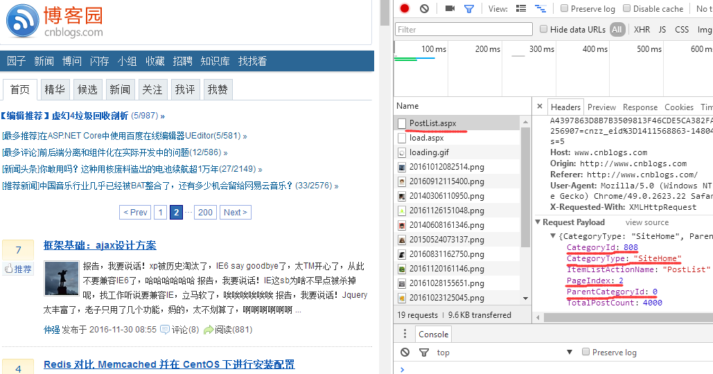Toggle the network filter funnel icon
This screenshot has height=374, width=713.
point(469,8)
